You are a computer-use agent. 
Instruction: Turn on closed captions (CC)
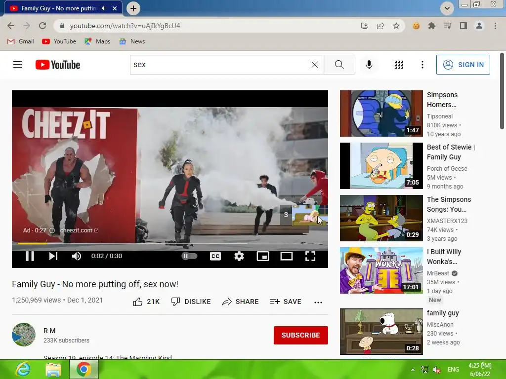pyautogui.click(x=215, y=256)
